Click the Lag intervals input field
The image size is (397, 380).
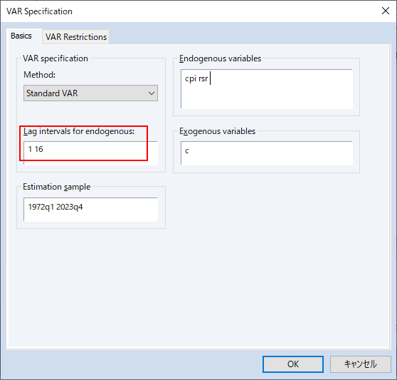[90, 153]
